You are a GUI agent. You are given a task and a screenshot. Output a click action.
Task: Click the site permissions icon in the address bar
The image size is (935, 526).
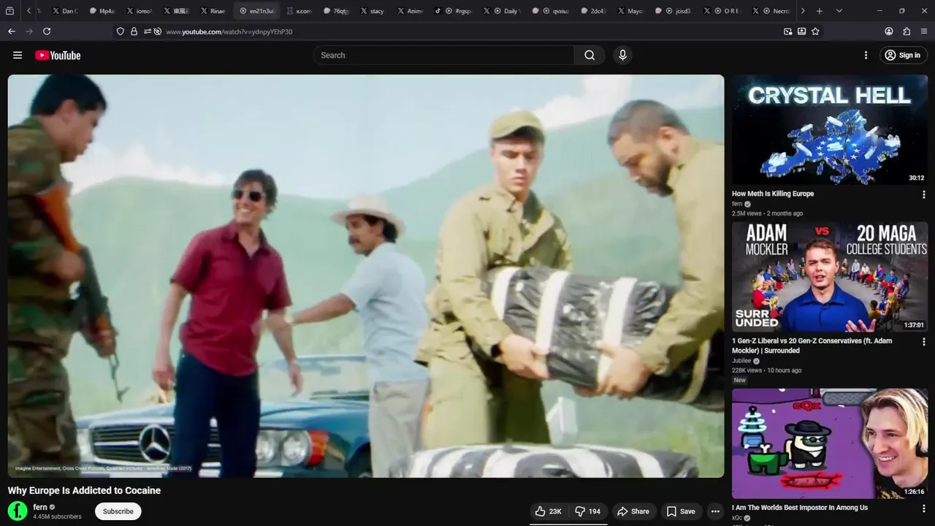coord(148,31)
